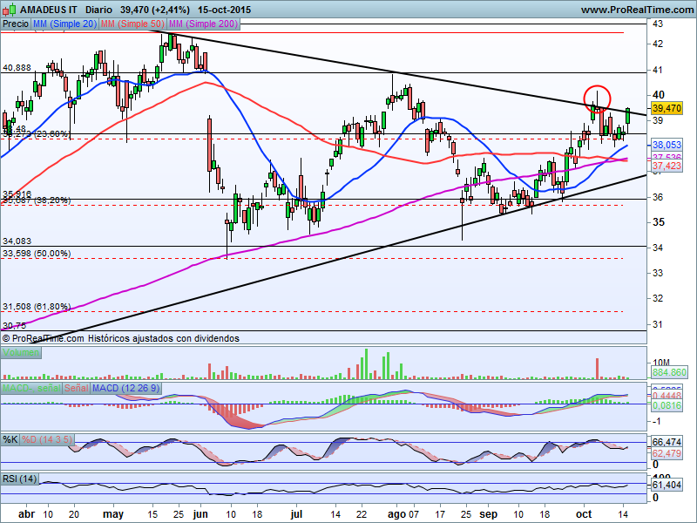697x523 pixels.
Task: Open the www.ProRealTime.com link
Action: tap(637, 10)
